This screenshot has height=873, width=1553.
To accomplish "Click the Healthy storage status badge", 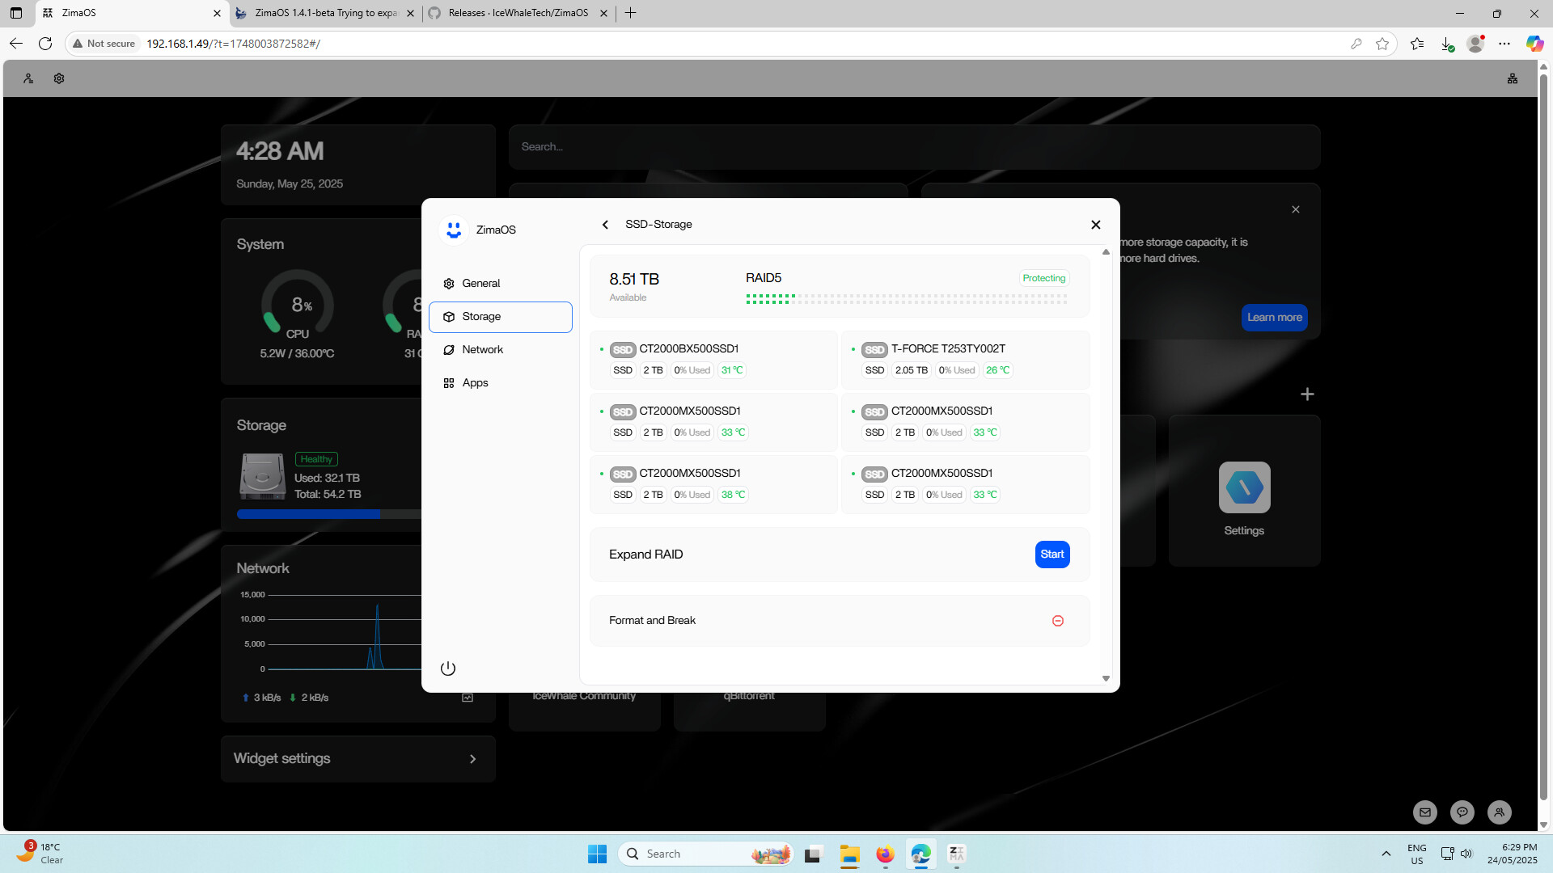I will tap(316, 459).
